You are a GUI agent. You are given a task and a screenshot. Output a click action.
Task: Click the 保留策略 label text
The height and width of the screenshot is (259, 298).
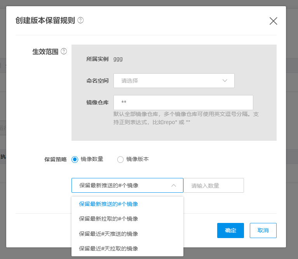56,159
